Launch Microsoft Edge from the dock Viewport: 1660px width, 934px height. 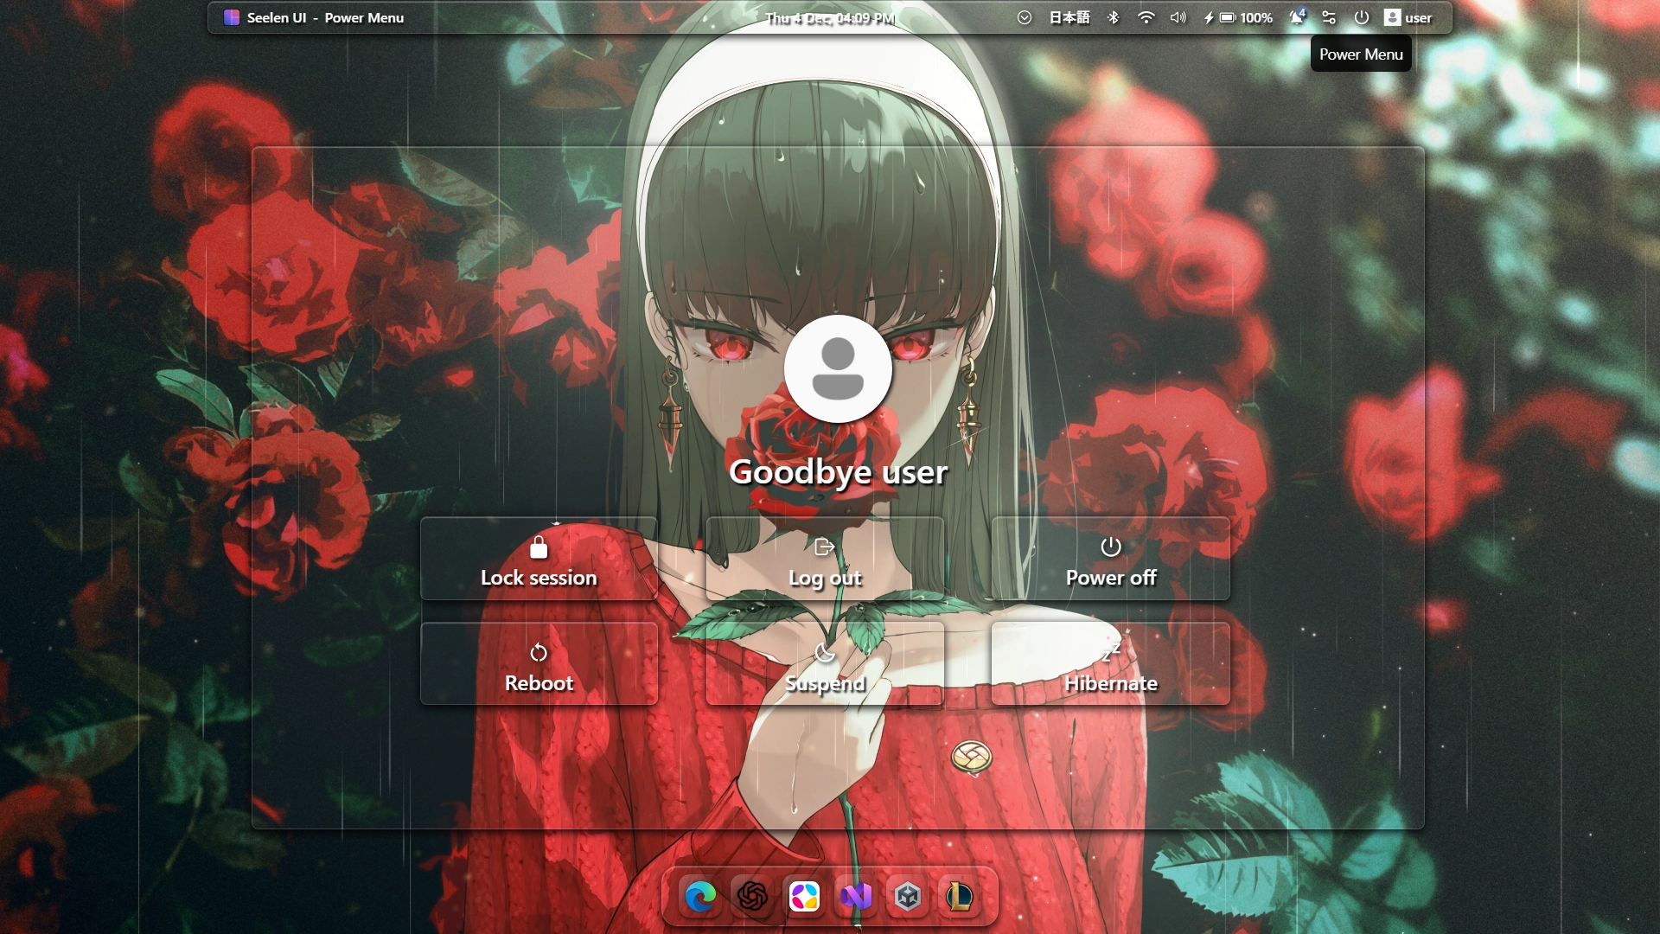[x=701, y=897]
